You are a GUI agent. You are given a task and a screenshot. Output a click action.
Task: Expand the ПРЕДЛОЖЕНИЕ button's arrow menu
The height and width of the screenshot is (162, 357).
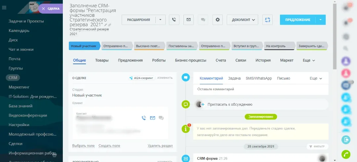(321, 20)
